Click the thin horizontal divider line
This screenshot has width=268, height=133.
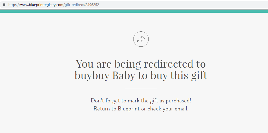click(x=141, y=89)
